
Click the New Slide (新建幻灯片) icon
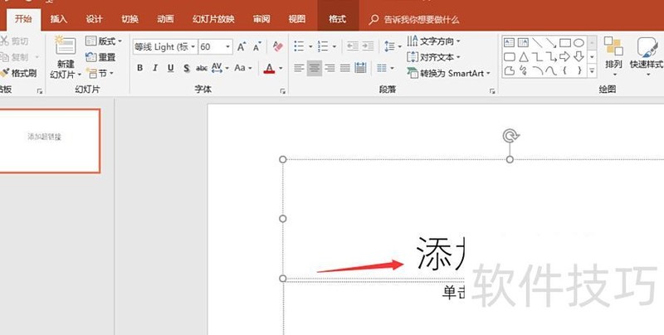(65, 46)
